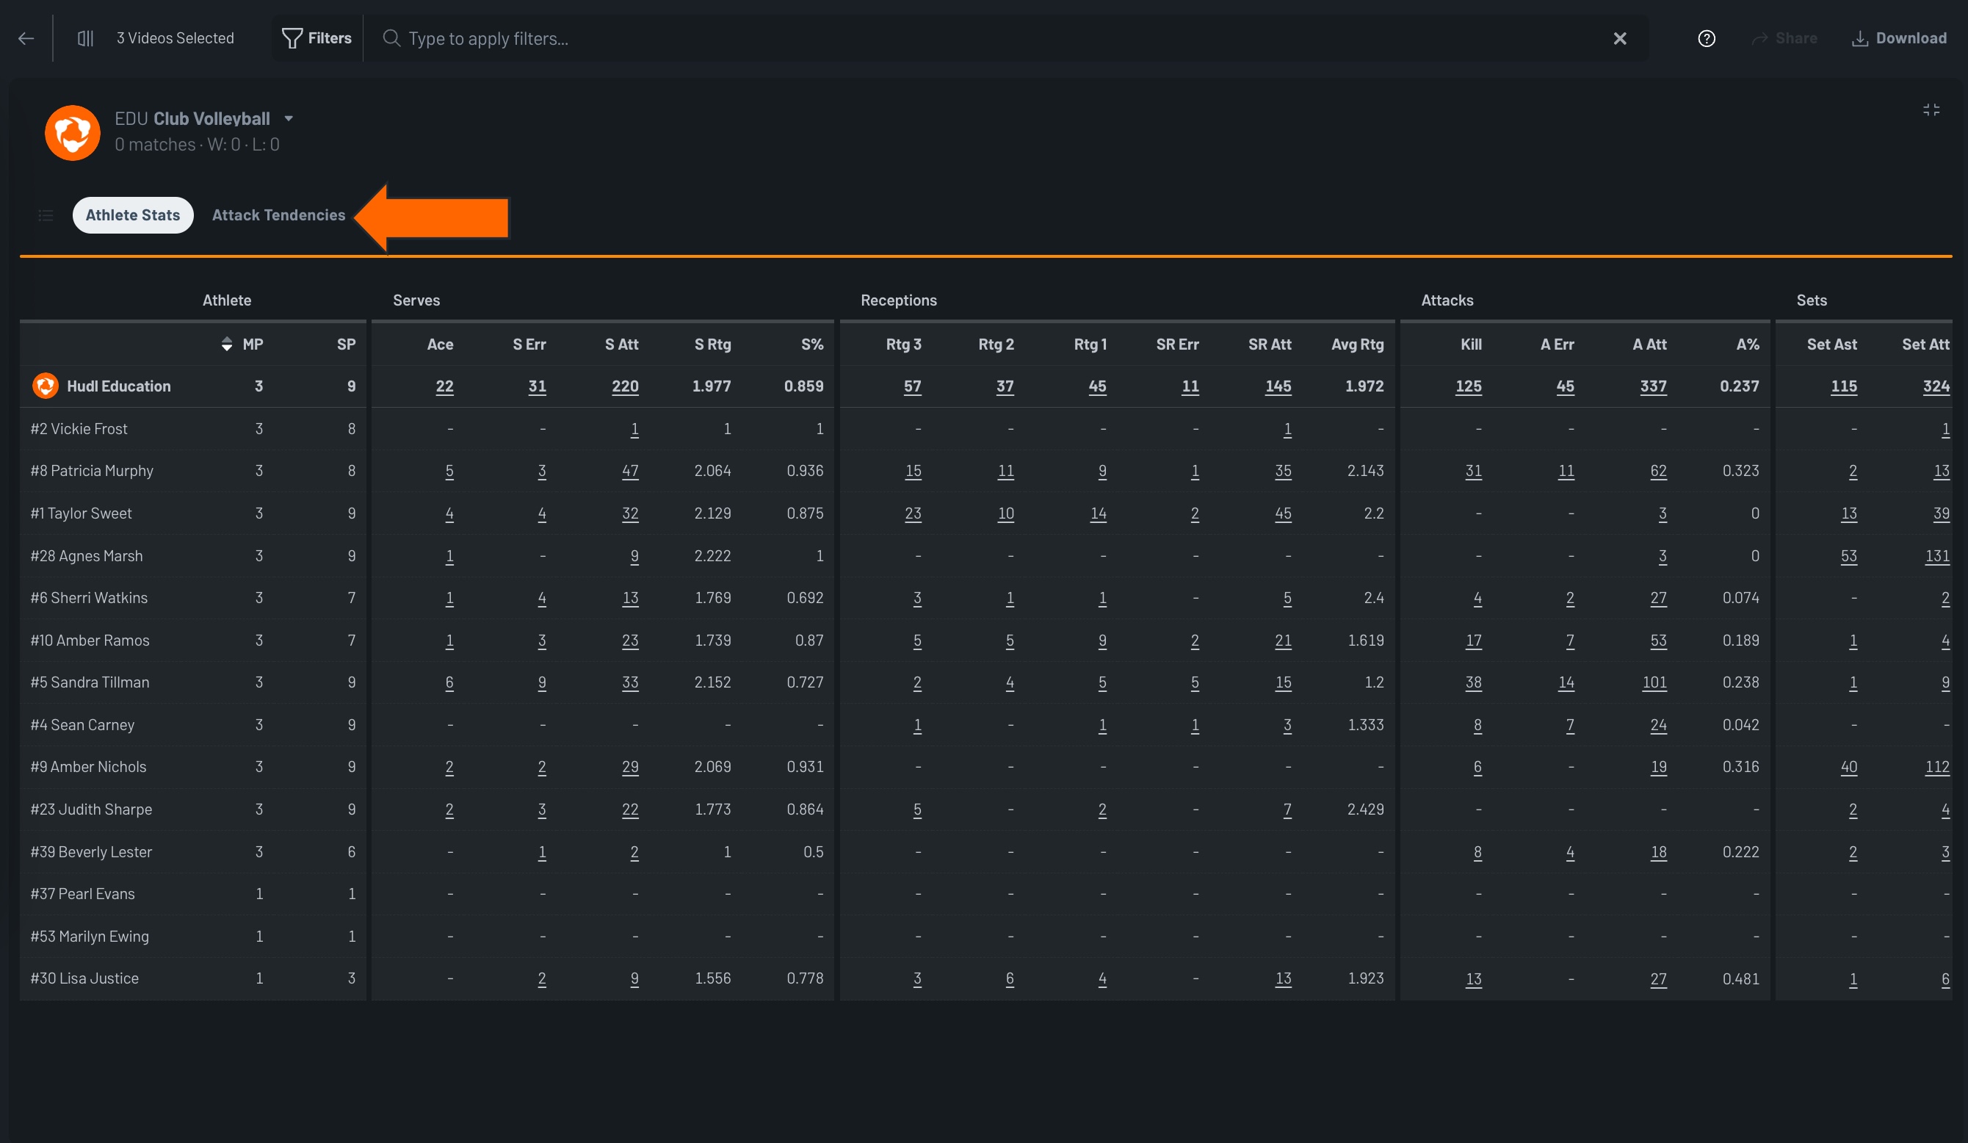The image size is (1968, 1143).
Task: Open Agnes Marsh's set attempts 131
Action: tap(1938, 556)
